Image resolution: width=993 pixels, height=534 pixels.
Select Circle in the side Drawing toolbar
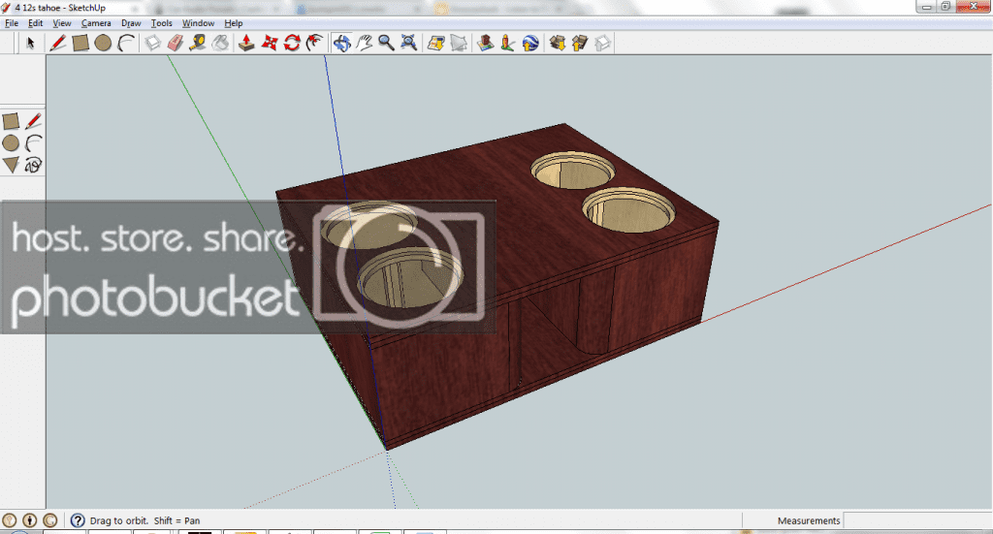pyautogui.click(x=11, y=143)
